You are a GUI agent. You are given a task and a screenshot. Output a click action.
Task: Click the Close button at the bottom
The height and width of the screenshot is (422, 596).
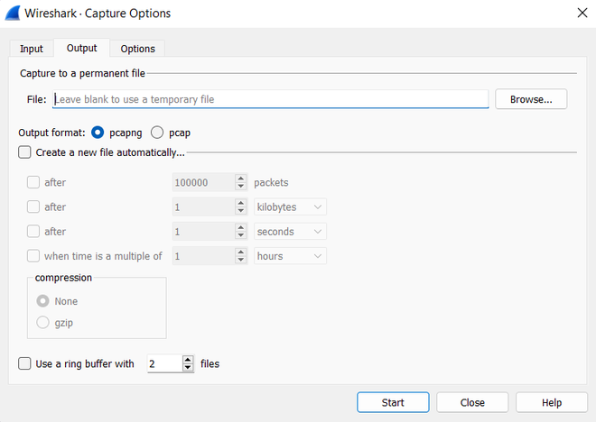click(472, 402)
